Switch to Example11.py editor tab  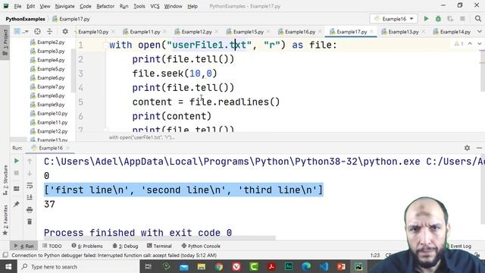[x=145, y=32]
